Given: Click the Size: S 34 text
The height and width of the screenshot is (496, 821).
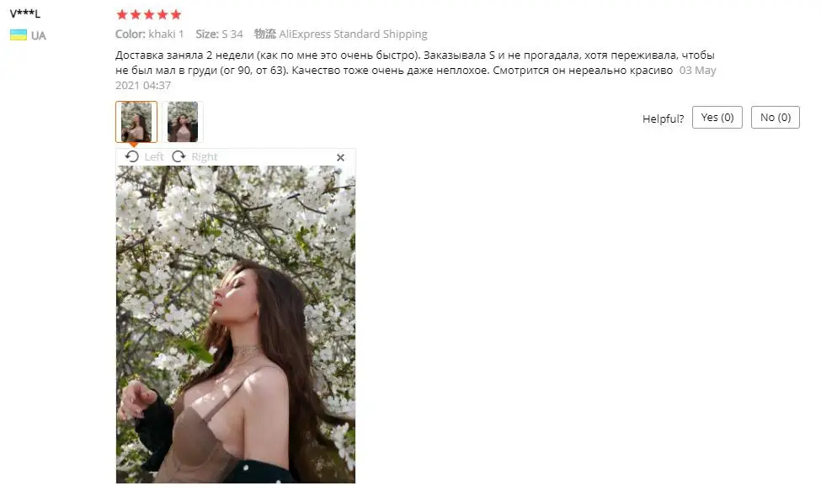Looking at the screenshot, I should (x=220, y=34).
